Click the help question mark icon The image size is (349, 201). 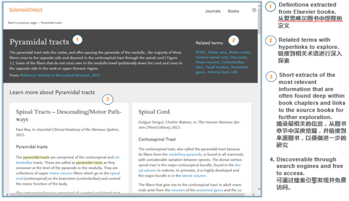tap(254, 10)
